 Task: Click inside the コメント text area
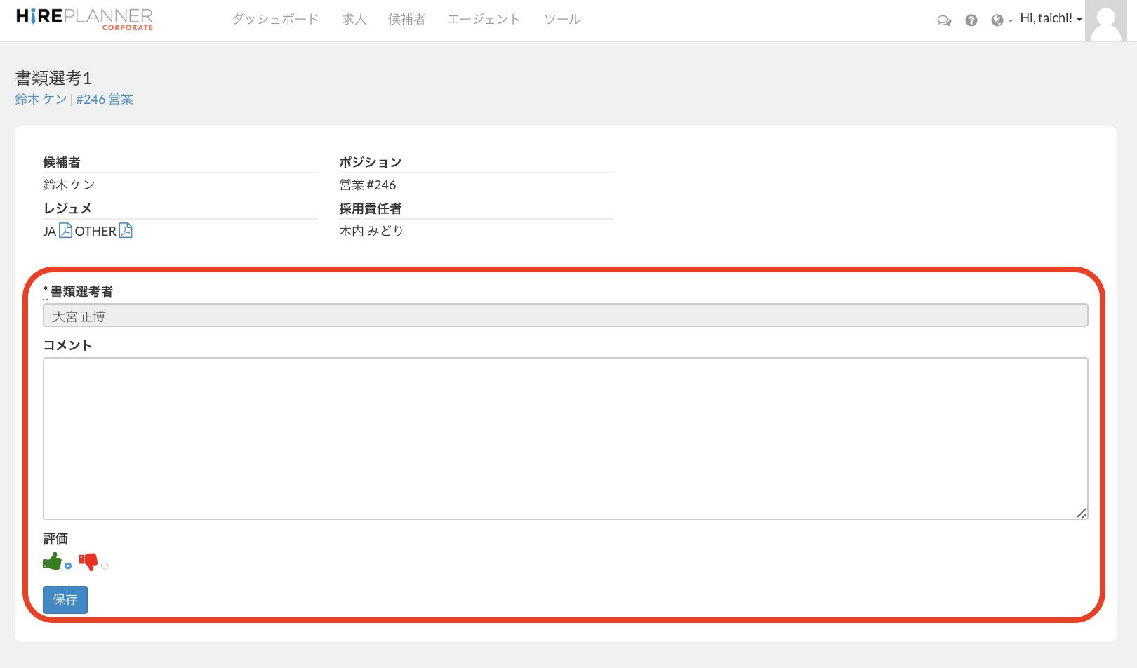pyautogui.click(x=565, y=439)
